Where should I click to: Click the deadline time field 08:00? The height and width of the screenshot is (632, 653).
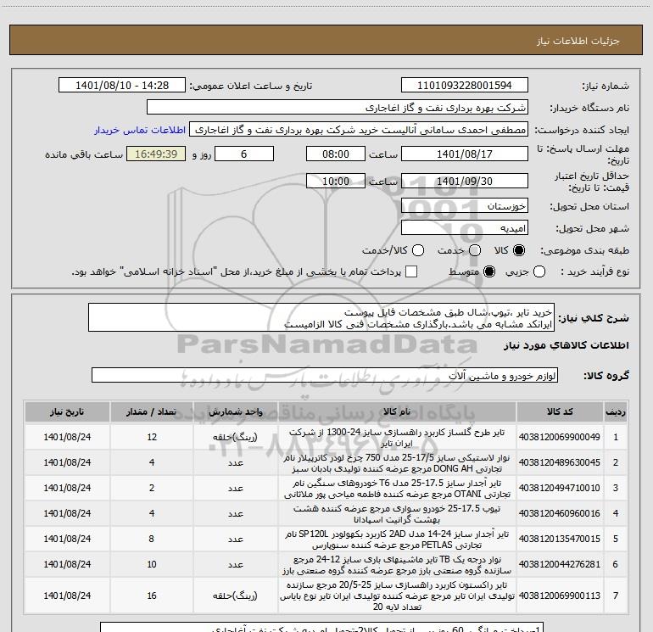[x=336, y=154]
